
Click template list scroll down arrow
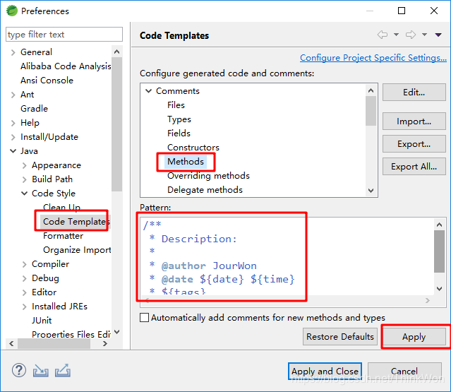click(x=371, y=190)
